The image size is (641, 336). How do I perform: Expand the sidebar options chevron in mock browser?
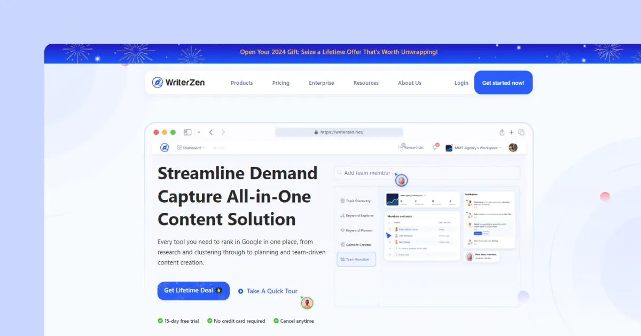coord(199,132)
